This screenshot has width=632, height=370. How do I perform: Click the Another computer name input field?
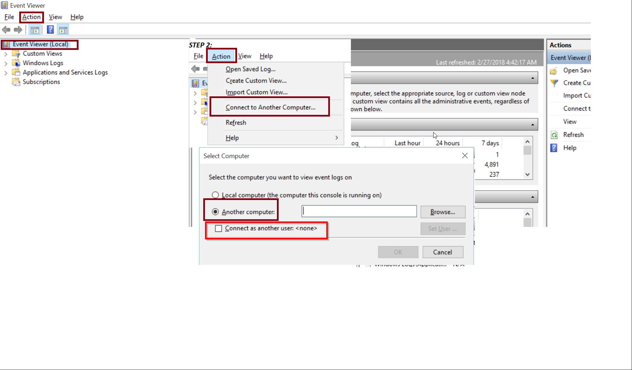coord(359,211)
